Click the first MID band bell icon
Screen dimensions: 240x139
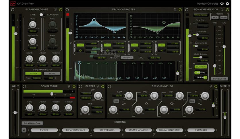[x=146, y=104]
